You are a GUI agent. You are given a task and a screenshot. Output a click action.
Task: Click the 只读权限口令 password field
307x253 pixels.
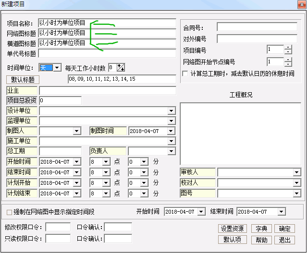[x=58, y=239]
